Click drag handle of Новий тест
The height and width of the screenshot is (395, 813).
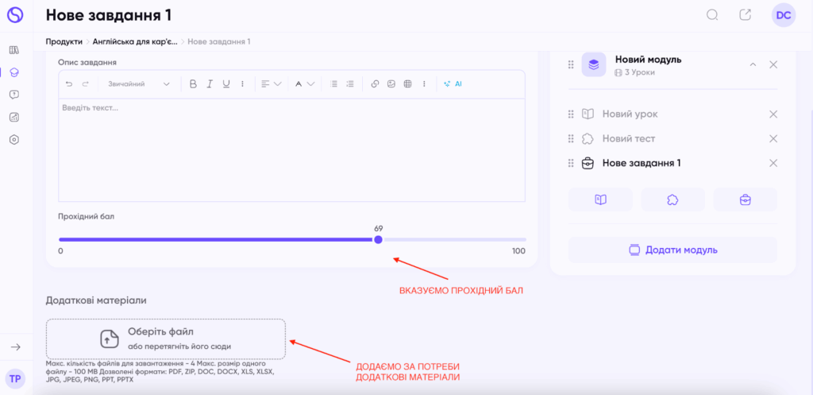click(x=571, y=138)
